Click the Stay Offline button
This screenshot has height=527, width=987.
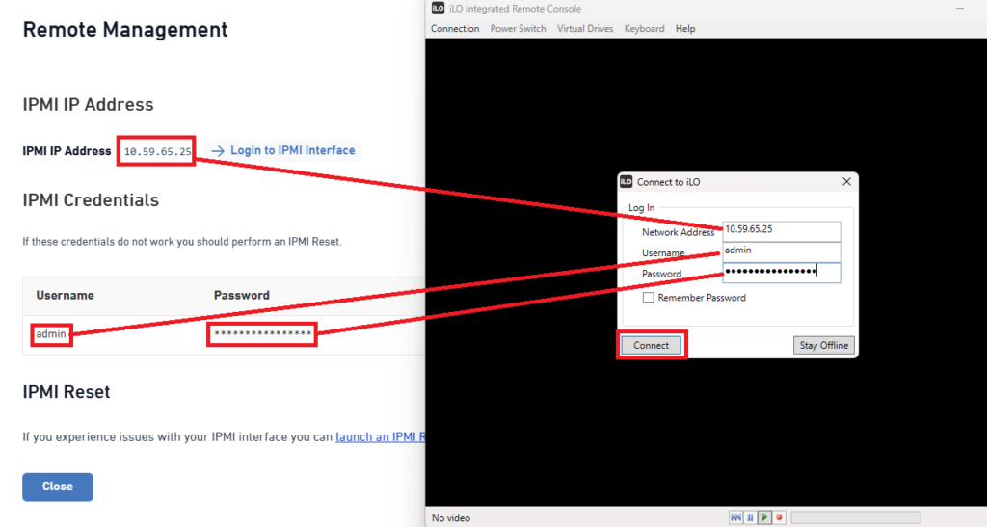tap(823, 345)
